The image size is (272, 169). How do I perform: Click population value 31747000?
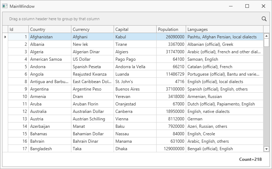coord(171,52)
